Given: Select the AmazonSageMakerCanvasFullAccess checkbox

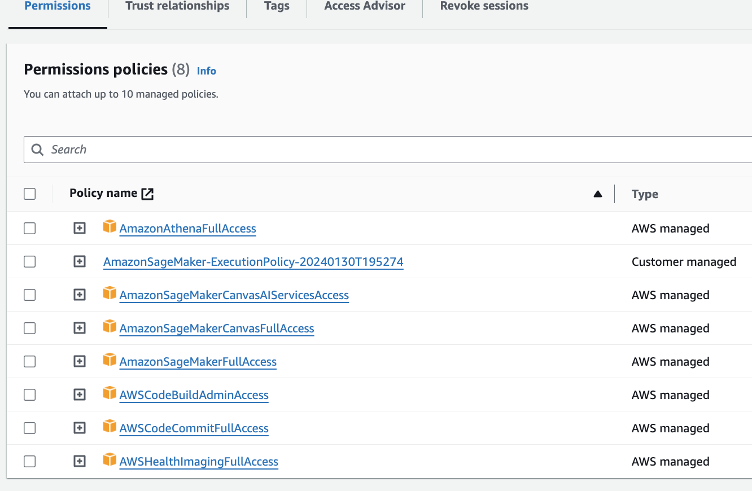Looking at the screenshot, I should pyautogui.click(x=30, y=328).
